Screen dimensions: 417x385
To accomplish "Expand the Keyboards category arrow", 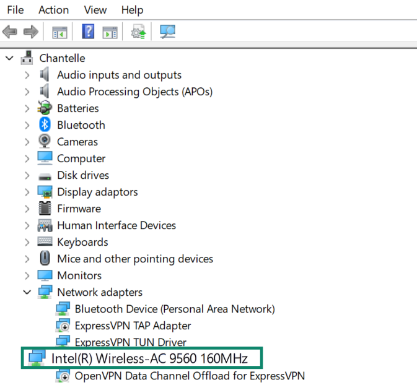I will 27,243.
